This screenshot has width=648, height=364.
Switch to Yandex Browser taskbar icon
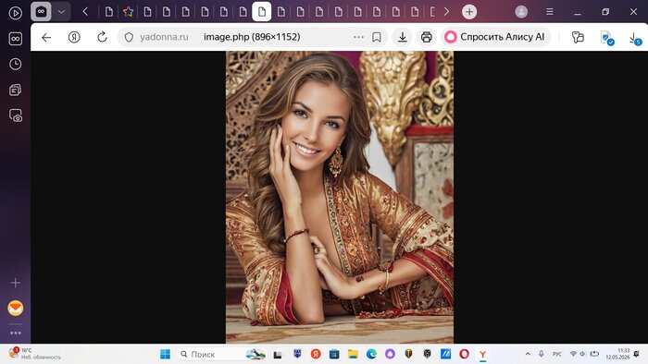(482, 354)
